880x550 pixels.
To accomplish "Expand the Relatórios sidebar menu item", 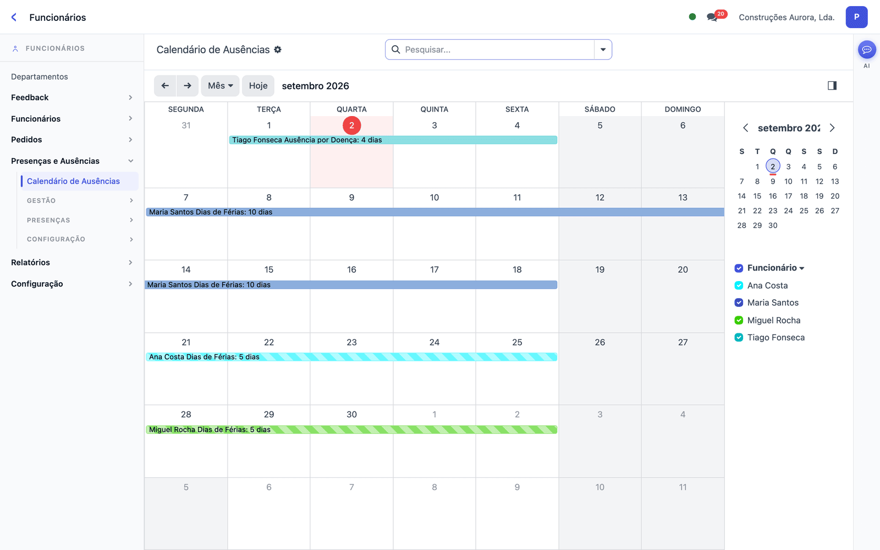I will coord(71,262).
